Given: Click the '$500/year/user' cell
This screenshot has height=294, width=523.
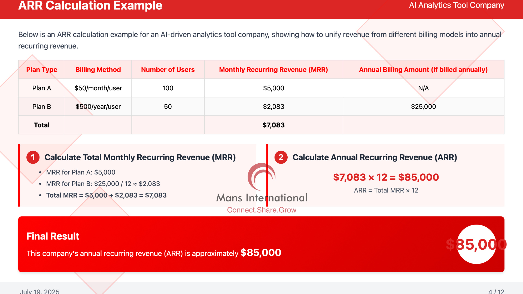Looking at the screenshot, I should [x=98, y=107].
